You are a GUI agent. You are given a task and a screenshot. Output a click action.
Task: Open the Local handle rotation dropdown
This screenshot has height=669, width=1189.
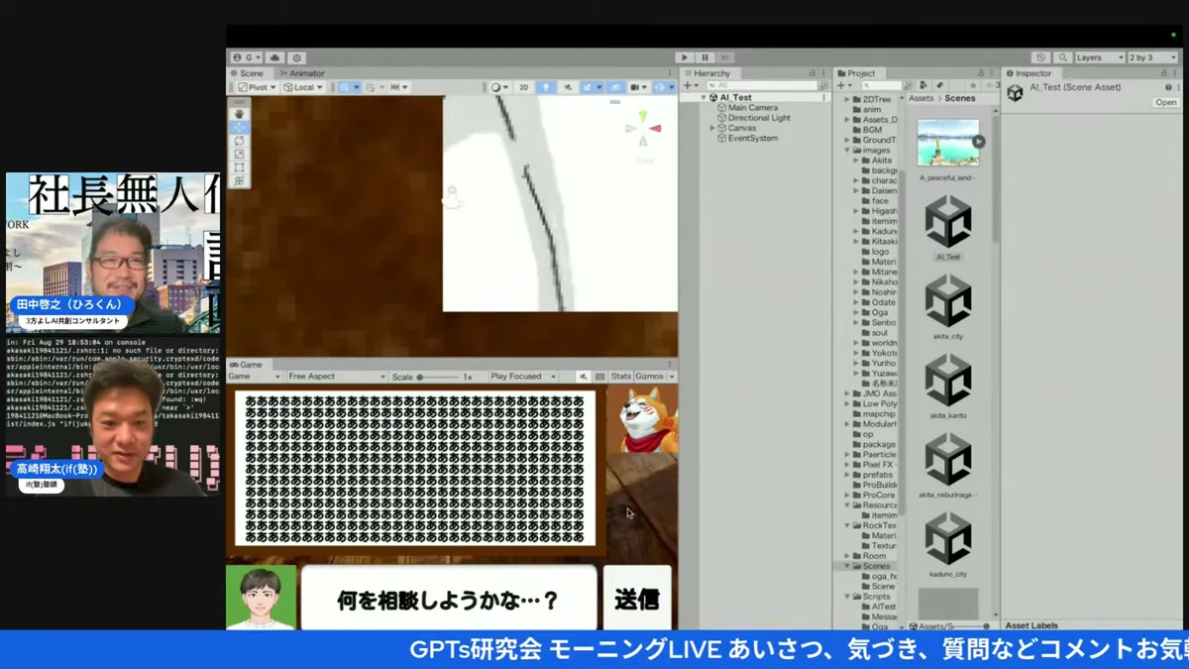[x=303, y=87]
